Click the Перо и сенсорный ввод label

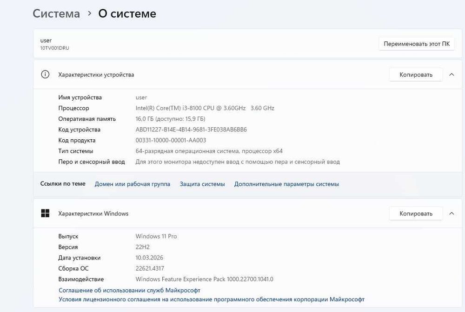click(x=91, y=162)
